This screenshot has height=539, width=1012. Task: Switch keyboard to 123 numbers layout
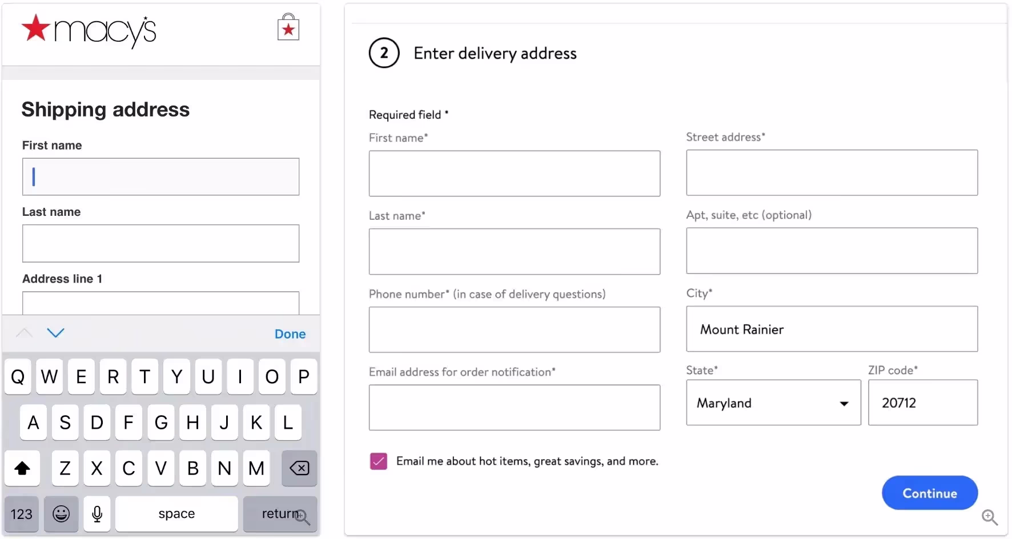coord(22,514)
